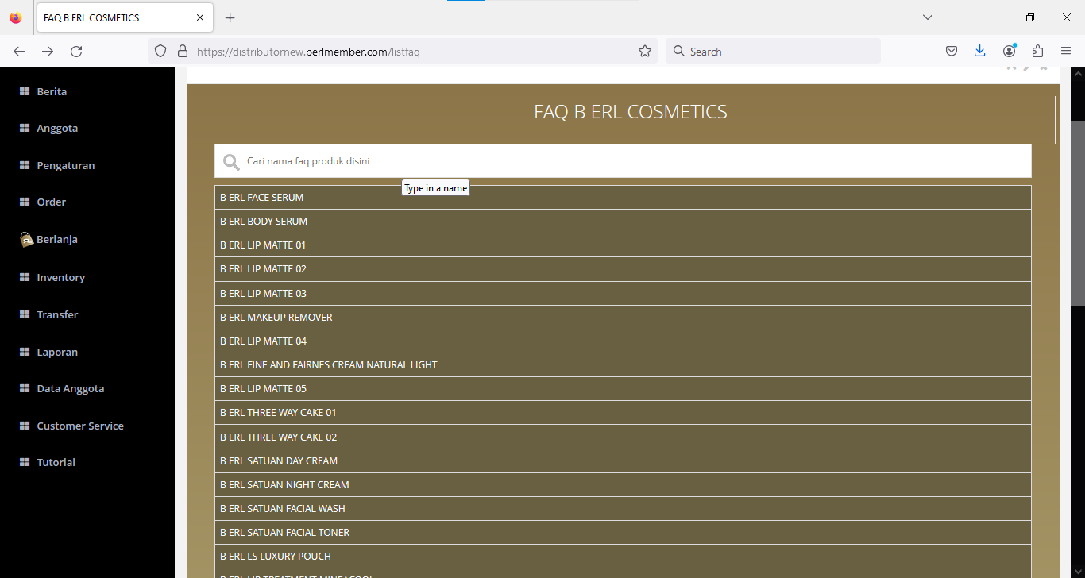The image size is (1085, 578).
Task: Click the page vertical scrollbar
Action: point(1078,214)
